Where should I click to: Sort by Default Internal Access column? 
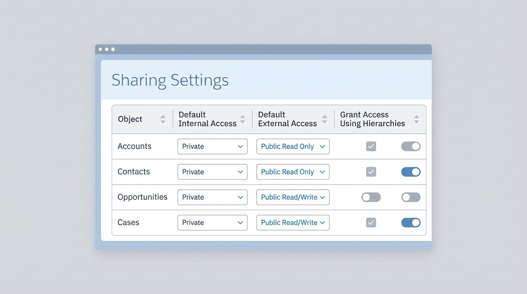coord(243,119)
